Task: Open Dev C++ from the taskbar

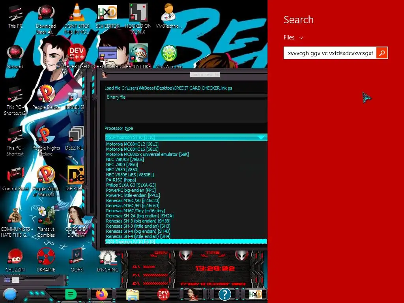Action: tap(163, 294)
